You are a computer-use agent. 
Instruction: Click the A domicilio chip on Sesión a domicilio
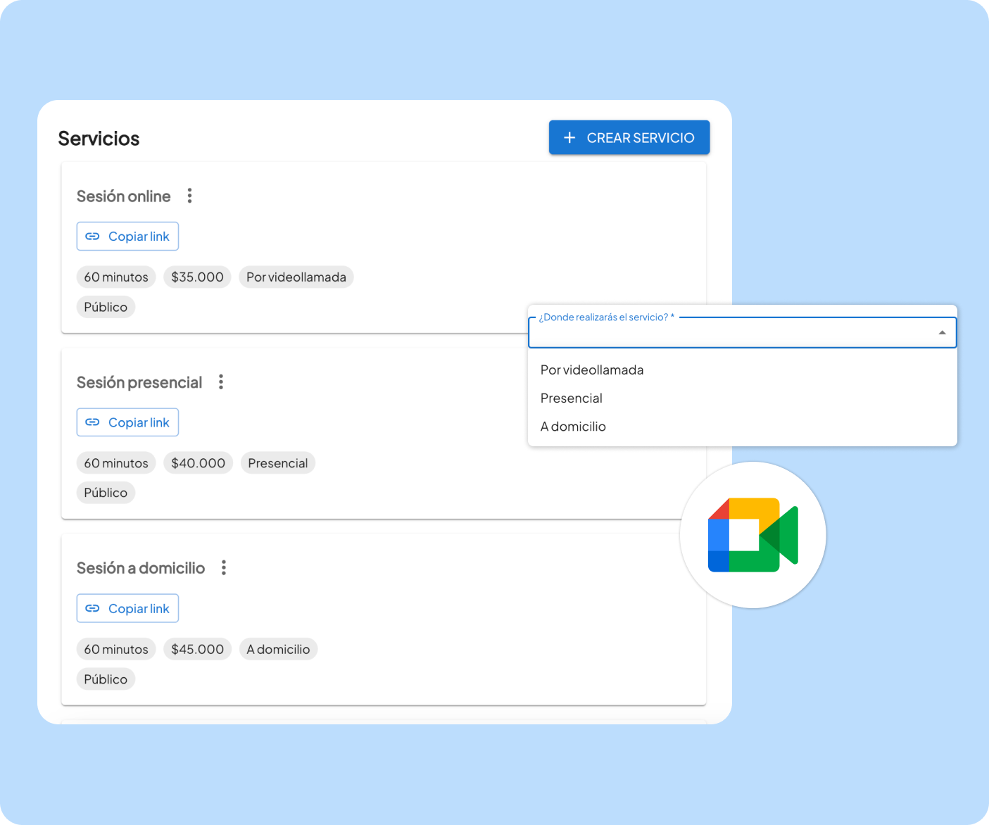[278, 648]
